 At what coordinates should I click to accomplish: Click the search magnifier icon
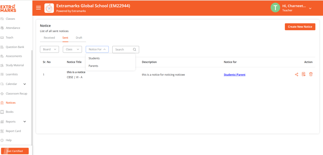coord(134,49)
